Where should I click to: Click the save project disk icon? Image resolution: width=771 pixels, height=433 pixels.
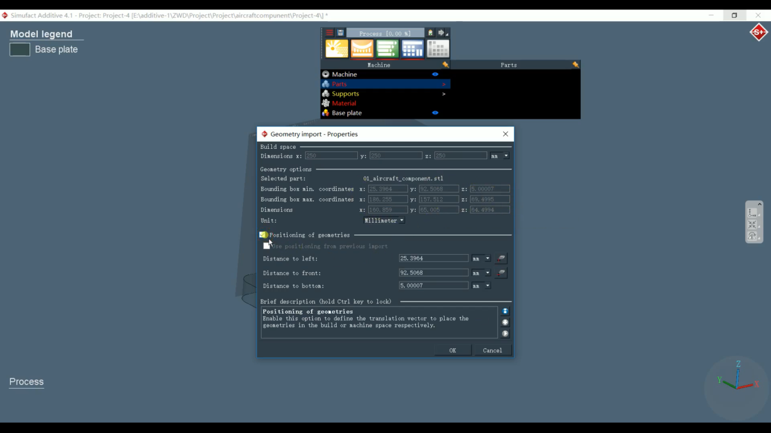(x=341, y=33)
